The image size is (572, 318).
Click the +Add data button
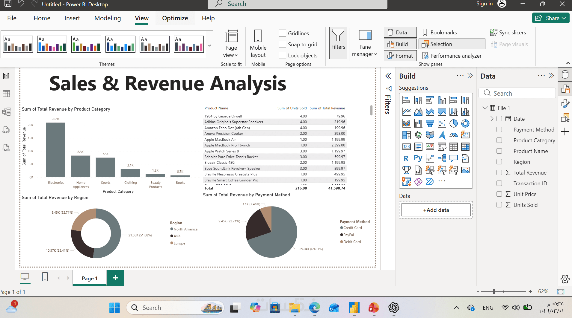click(436, 210)
